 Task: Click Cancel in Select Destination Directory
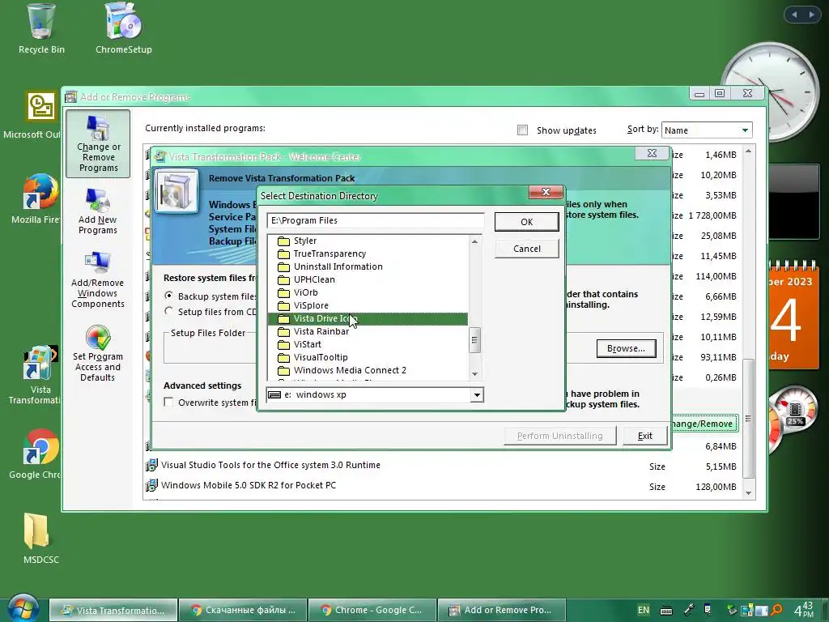tap(526, 249)
